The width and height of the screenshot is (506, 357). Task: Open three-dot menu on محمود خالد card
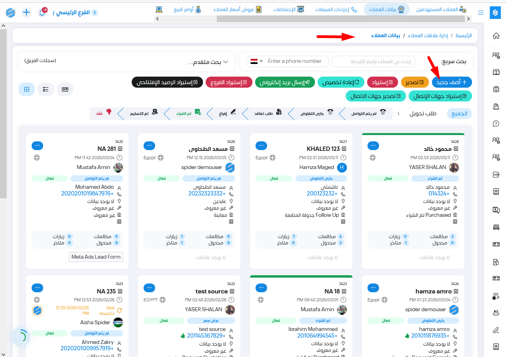coord(373,145)
